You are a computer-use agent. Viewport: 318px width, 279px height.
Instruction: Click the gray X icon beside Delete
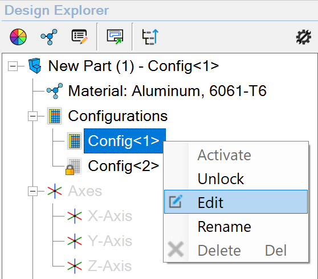point(176,249)
